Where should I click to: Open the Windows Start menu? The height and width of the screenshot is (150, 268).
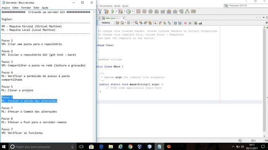coord(4,147)
